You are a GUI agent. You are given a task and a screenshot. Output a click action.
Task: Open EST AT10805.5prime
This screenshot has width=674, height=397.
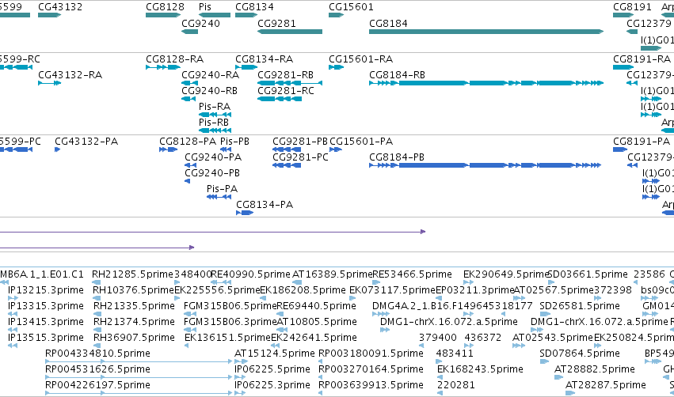pos(317,323)
